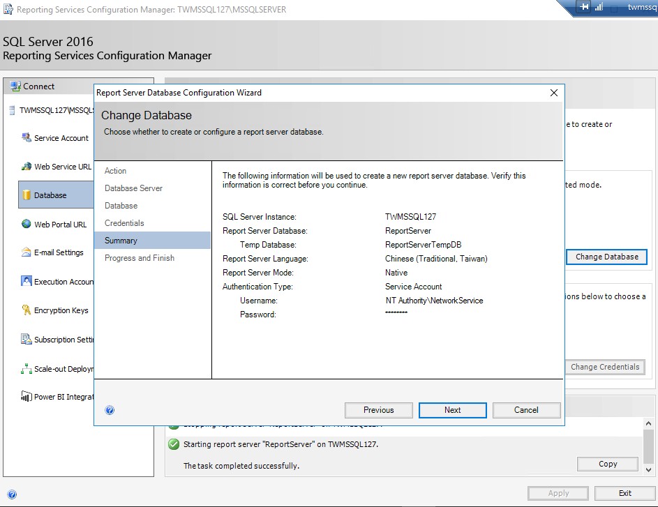Viewport: 658px width, 507px height.
Task: Open main window help icon at bottom-left
Action: (x=12, y=494)
